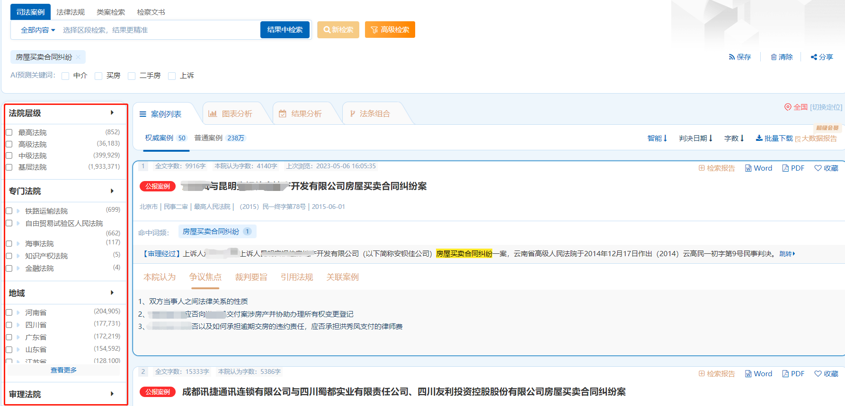Switch to the 图表分析 tab
The height and width of the screenshot is (406, 845).
tap(231, 114)
